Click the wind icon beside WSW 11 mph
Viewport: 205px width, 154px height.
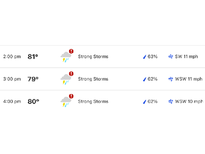pyautogui.click(x=170, y=79)
